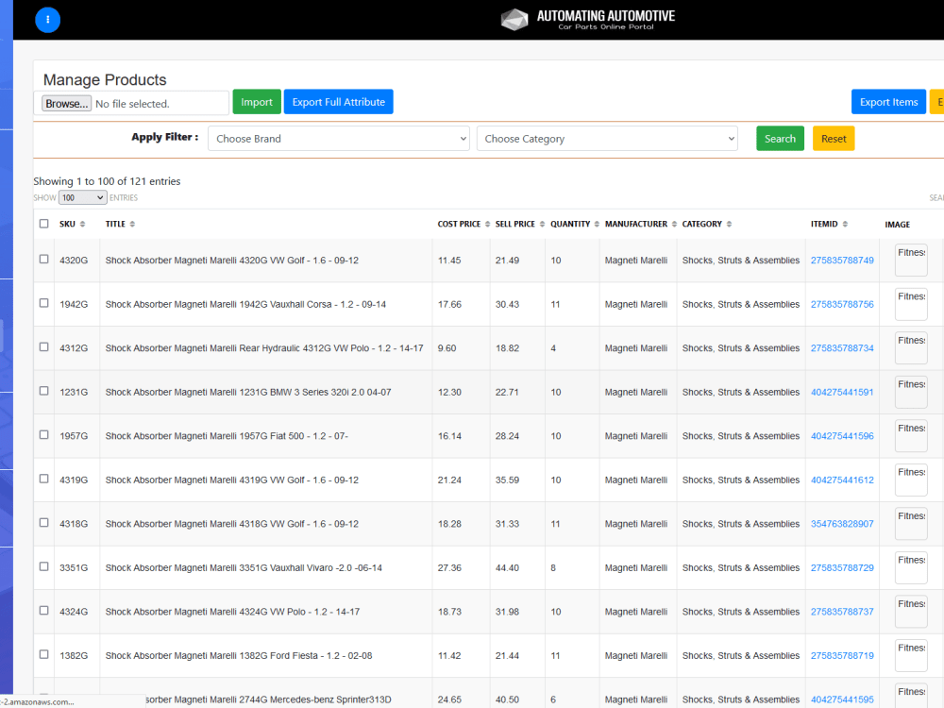This screenshot has height=708, width=944.
Task: Click the Browse file button
Action: coord(66,104)
